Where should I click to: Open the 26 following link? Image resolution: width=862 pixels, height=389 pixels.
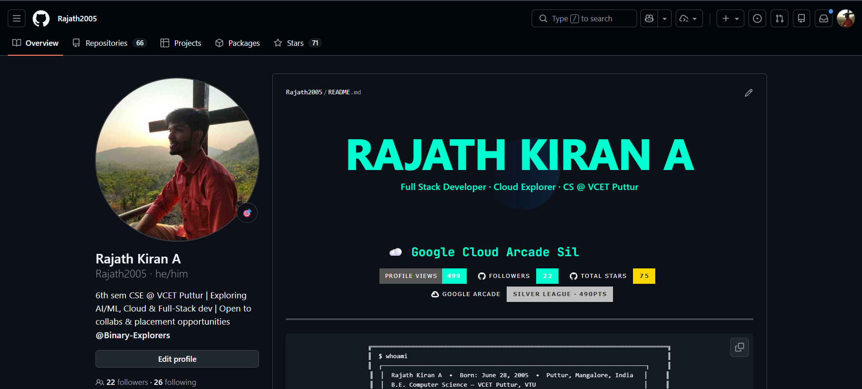pos(175,382)
